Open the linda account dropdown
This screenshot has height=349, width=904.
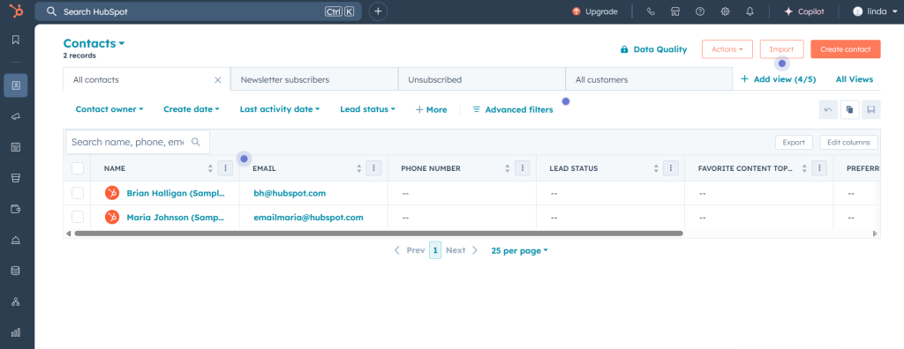[x=875, y=11]
